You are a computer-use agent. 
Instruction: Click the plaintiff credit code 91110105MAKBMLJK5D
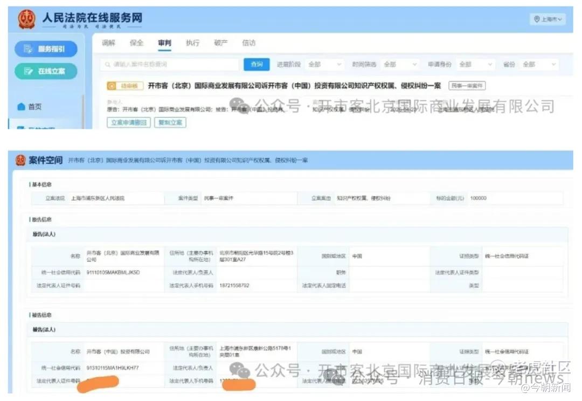[113, 273]
